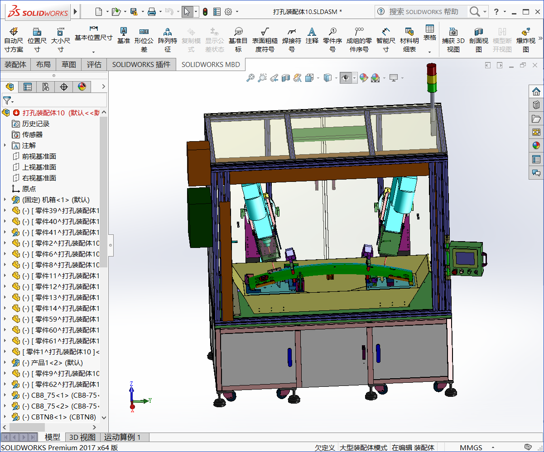Select 前视基准面 in the feature tree
The image size is (544, 452).
pyautogui.click(x=39, y=156)
